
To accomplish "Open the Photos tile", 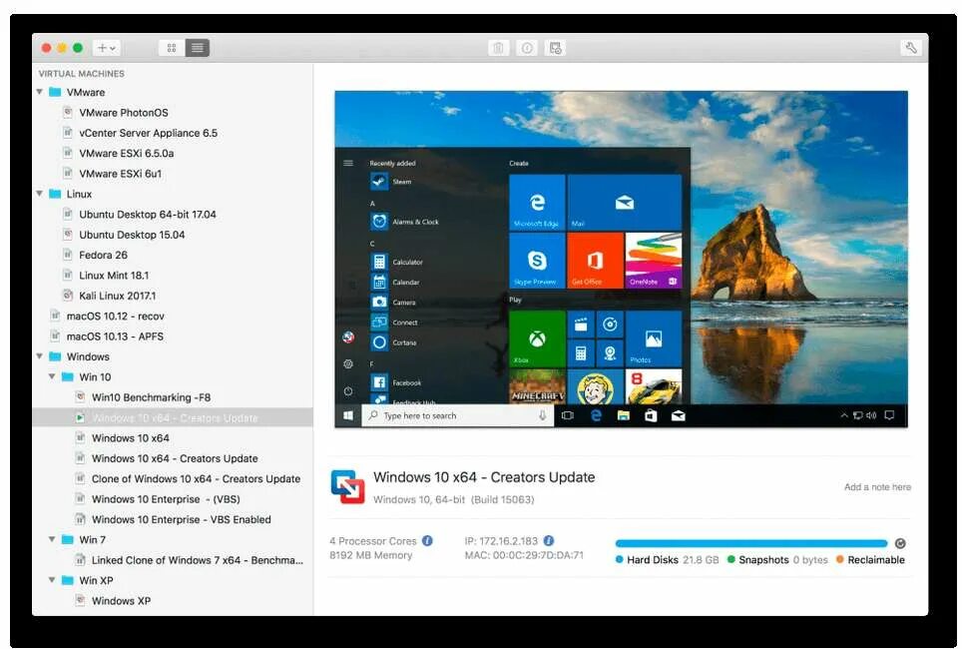I will (x=654, y=338).
